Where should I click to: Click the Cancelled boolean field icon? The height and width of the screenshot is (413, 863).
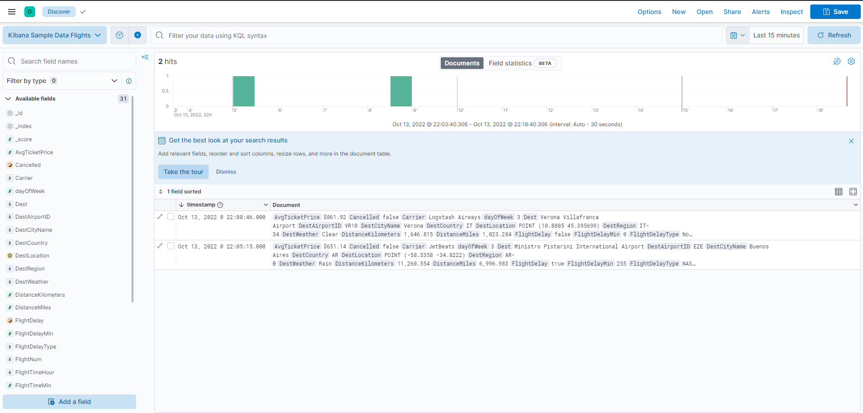pyautogui.click(x=10, y=165)
